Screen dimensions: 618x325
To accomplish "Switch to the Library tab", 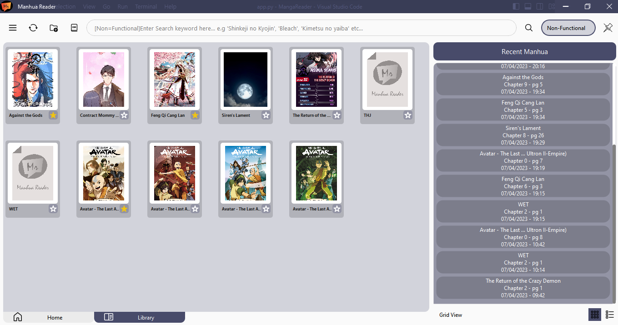I will (x=140, y=317).
